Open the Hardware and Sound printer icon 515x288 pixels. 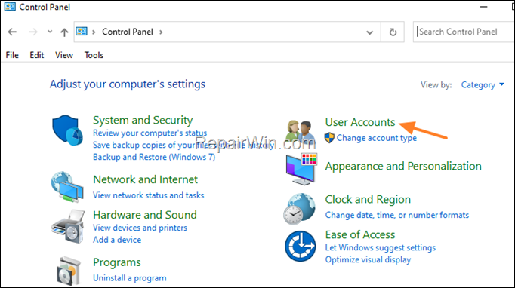[68, 227]
